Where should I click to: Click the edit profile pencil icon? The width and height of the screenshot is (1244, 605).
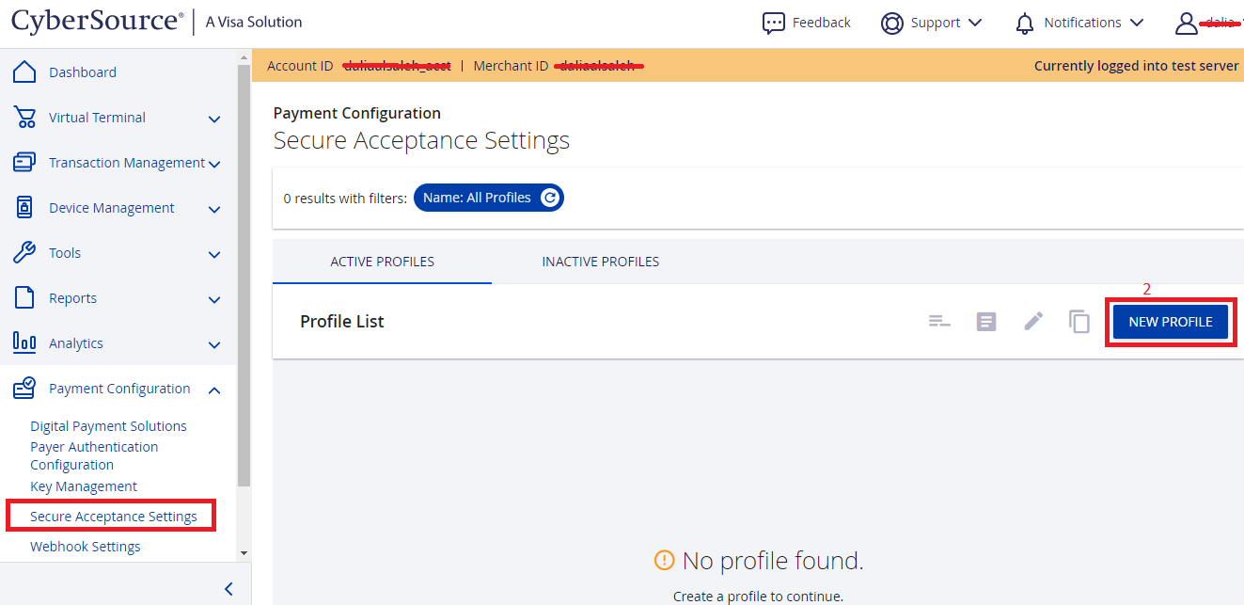click(1033, 322)
